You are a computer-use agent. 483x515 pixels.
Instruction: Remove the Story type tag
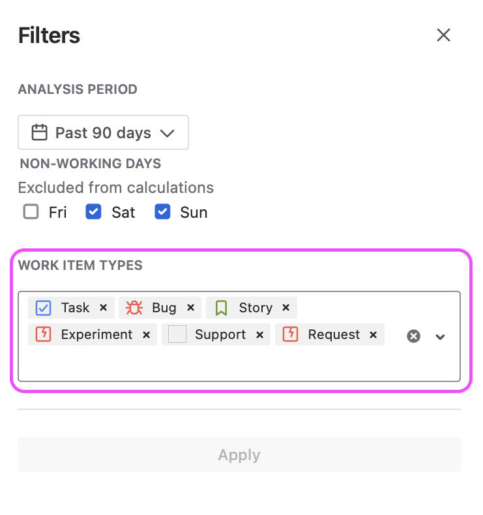tap(286, 308)
